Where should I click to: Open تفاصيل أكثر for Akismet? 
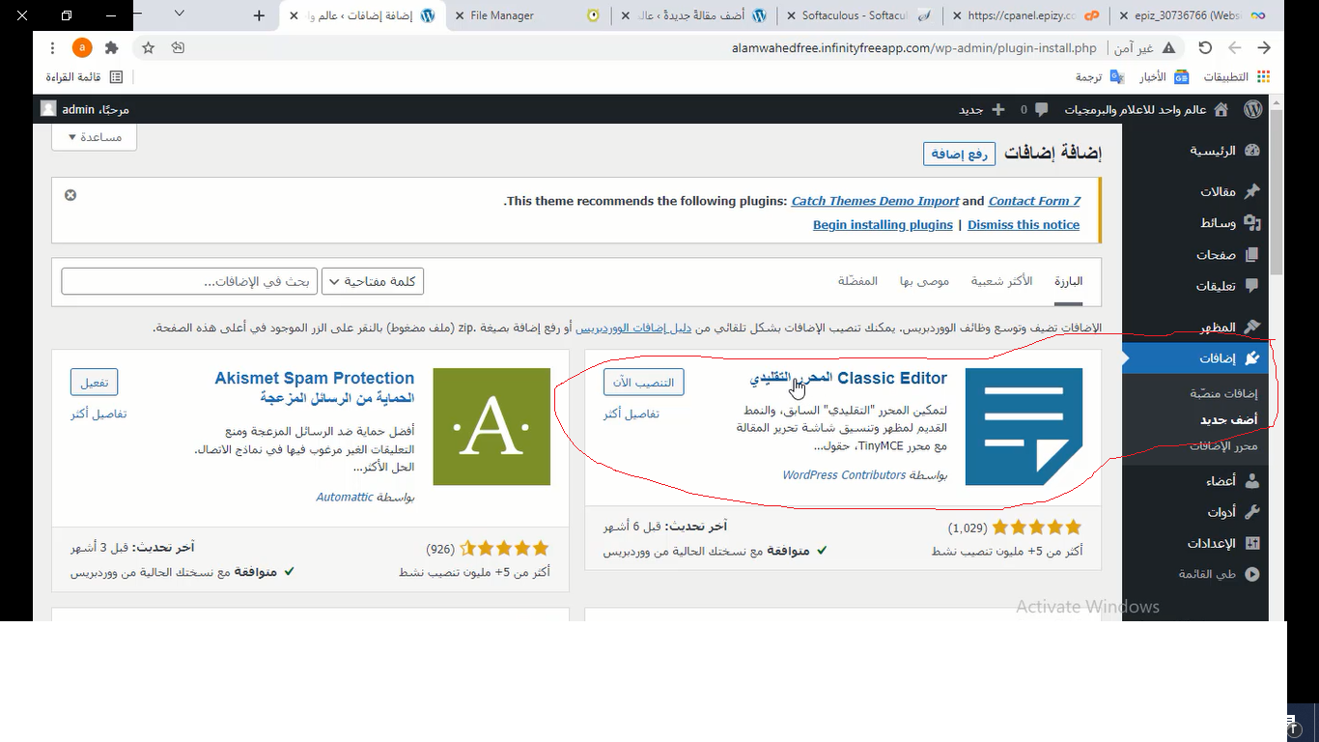pos(98,414)
